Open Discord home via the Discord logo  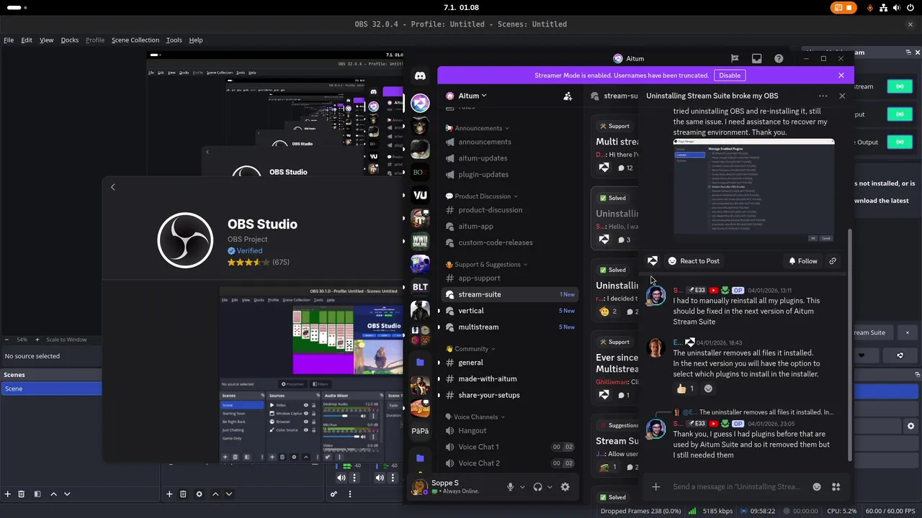420,76
